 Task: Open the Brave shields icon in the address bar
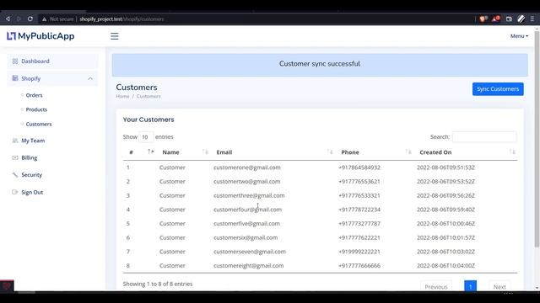click(x=483, y=19)
